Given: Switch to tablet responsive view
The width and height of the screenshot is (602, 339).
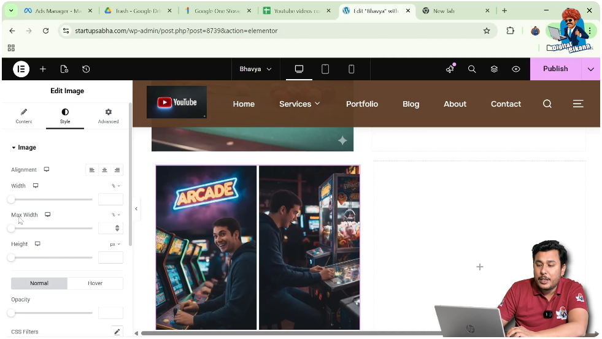Looking at the screenshot, I should (x=325, y=69).
